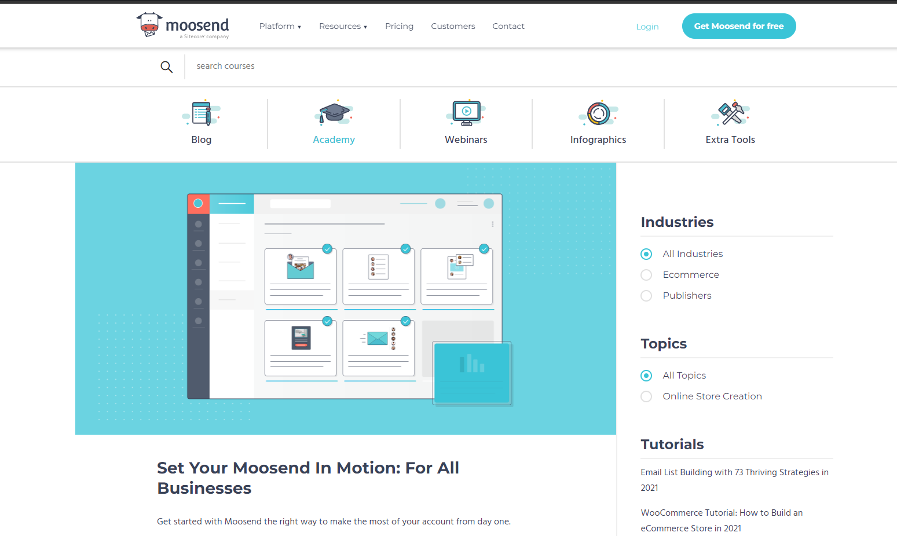Viewport: 897px width, 536px height.
Task: Select the Ecommerce radio button
Action: 646,275
